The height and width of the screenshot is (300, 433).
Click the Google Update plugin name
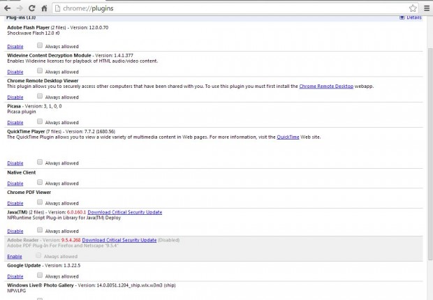pos(24,266)
